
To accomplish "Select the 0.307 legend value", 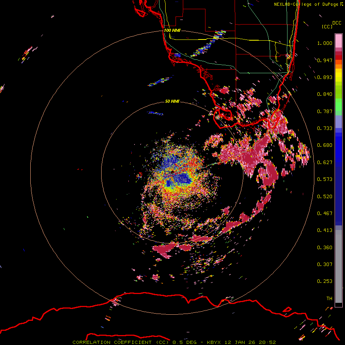I will click(x=325, y=264).
